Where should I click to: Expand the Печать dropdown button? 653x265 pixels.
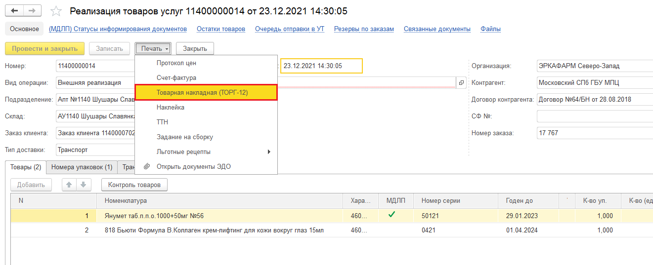pyautogui.click(x=155, y=48)
